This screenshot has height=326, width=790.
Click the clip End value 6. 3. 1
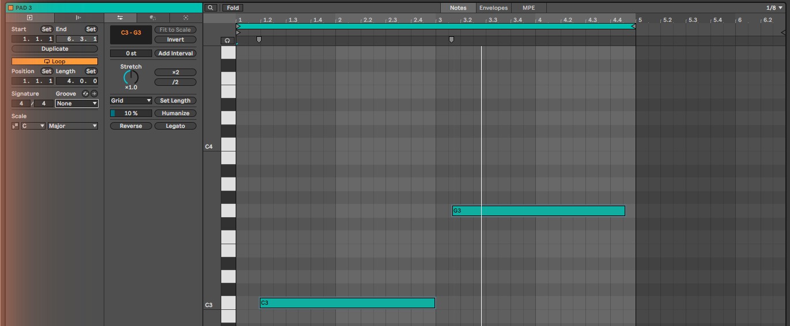point(77,39)
